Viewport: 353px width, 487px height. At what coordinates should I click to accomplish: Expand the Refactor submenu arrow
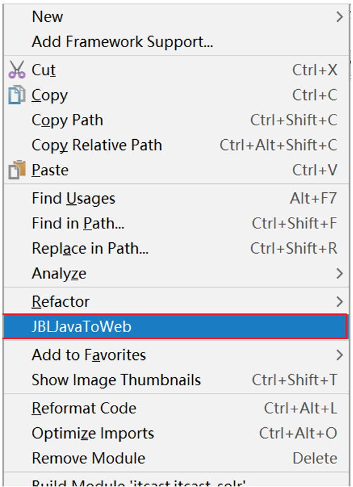pos(340,301)
